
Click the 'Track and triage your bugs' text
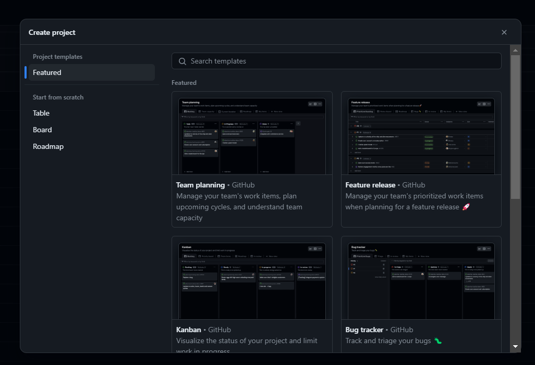click(388, 341)
